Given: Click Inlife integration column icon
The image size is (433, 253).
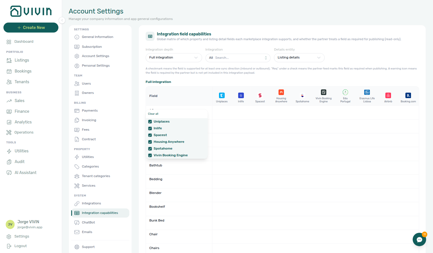Looking at the screenshot, I should coord(241,95).
